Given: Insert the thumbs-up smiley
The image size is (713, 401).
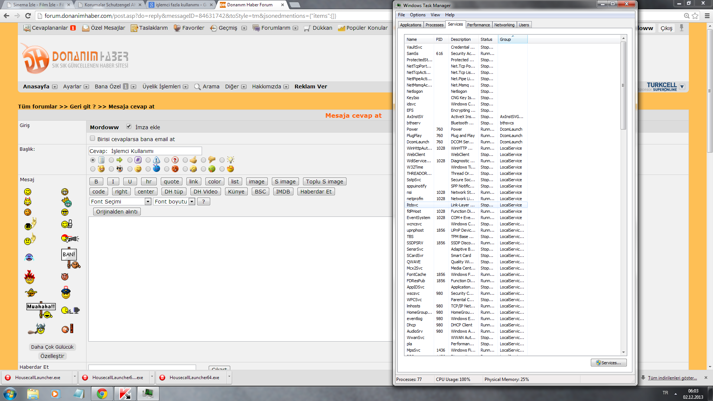Looking at the screenshot, I should click(67, 224).
